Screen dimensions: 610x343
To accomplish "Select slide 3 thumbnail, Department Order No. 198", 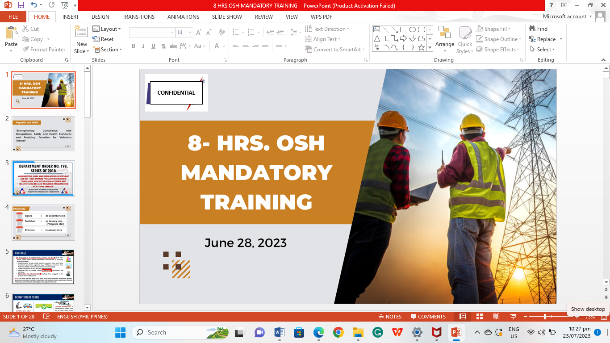I will click(x=43, y=178).
